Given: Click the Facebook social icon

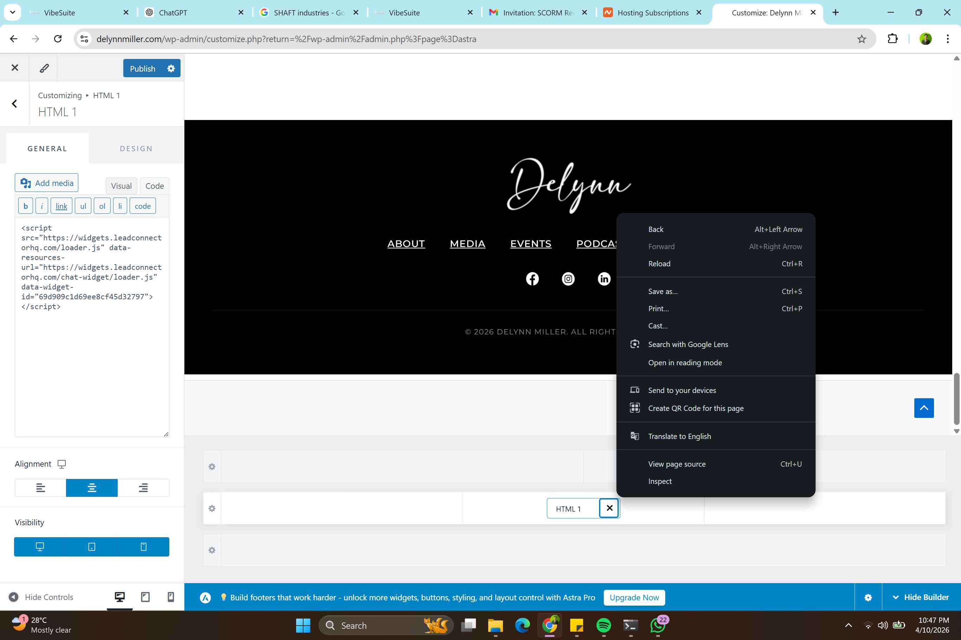Looking at the screenshot, I should [532, 279].
